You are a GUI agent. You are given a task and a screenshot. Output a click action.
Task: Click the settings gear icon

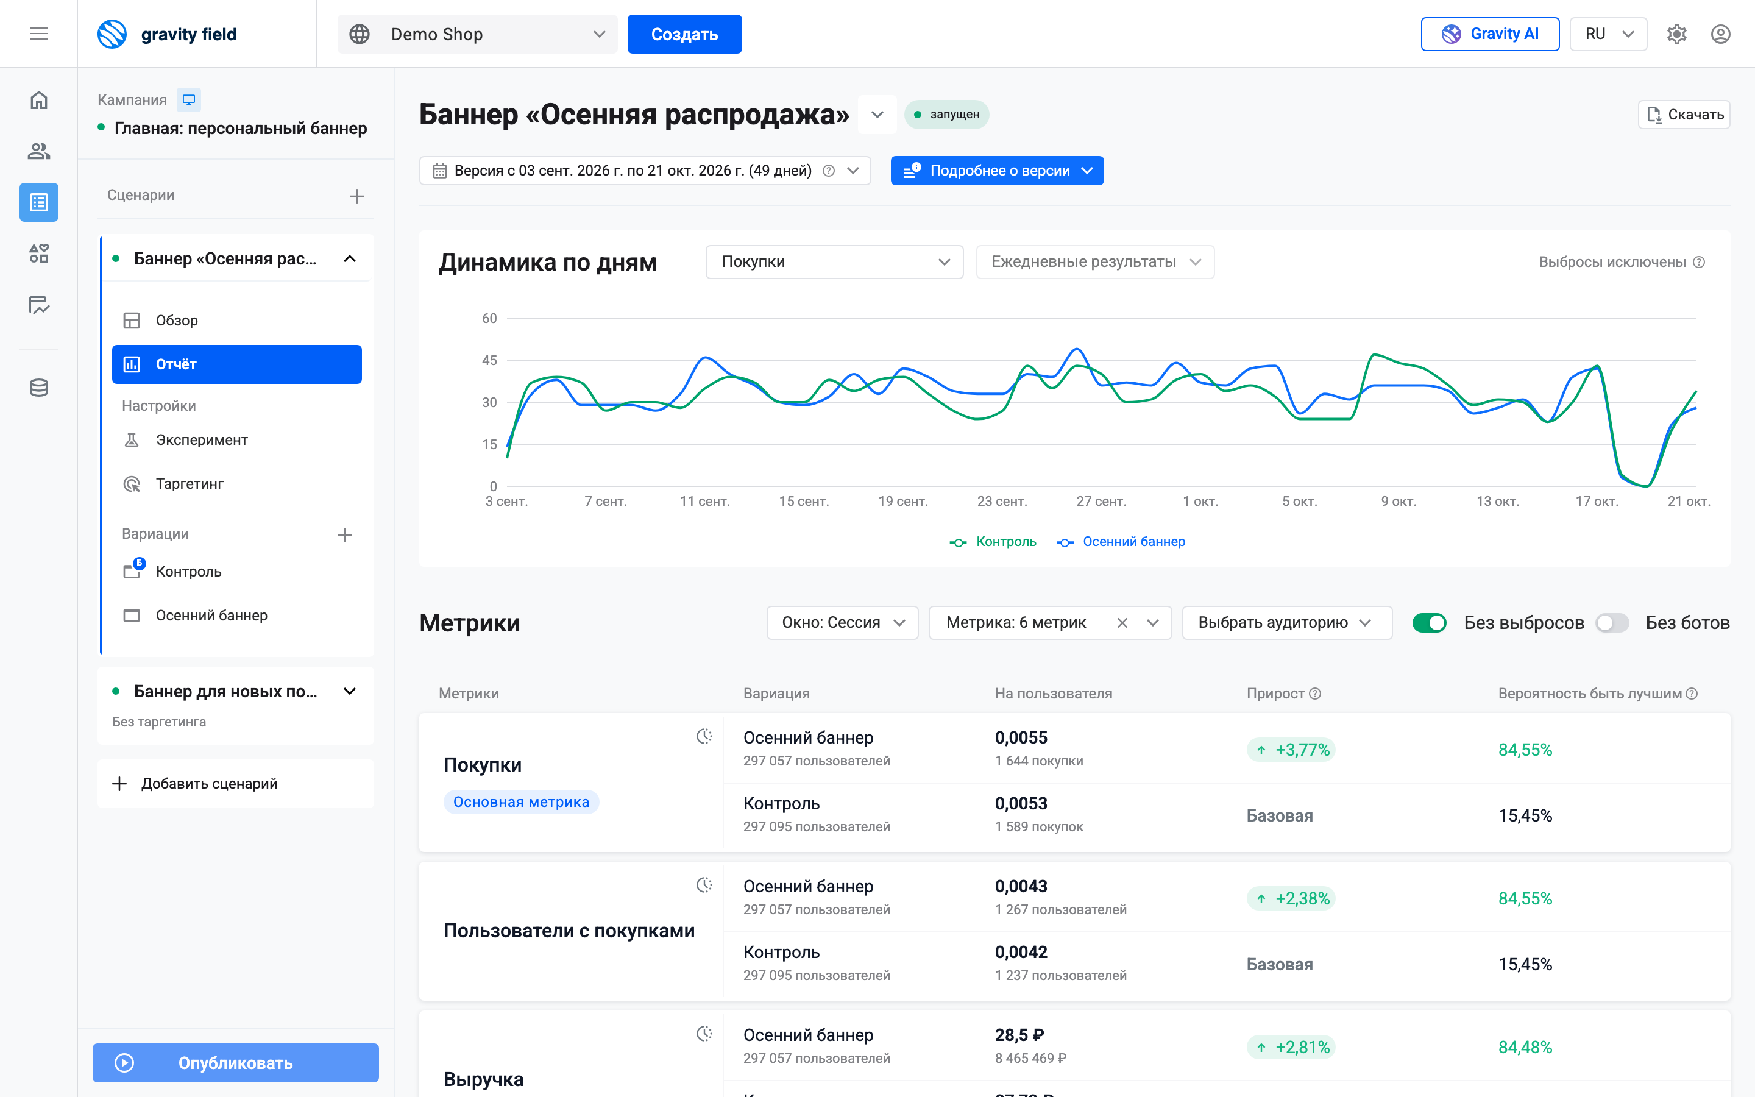(x=1676, y=34)
